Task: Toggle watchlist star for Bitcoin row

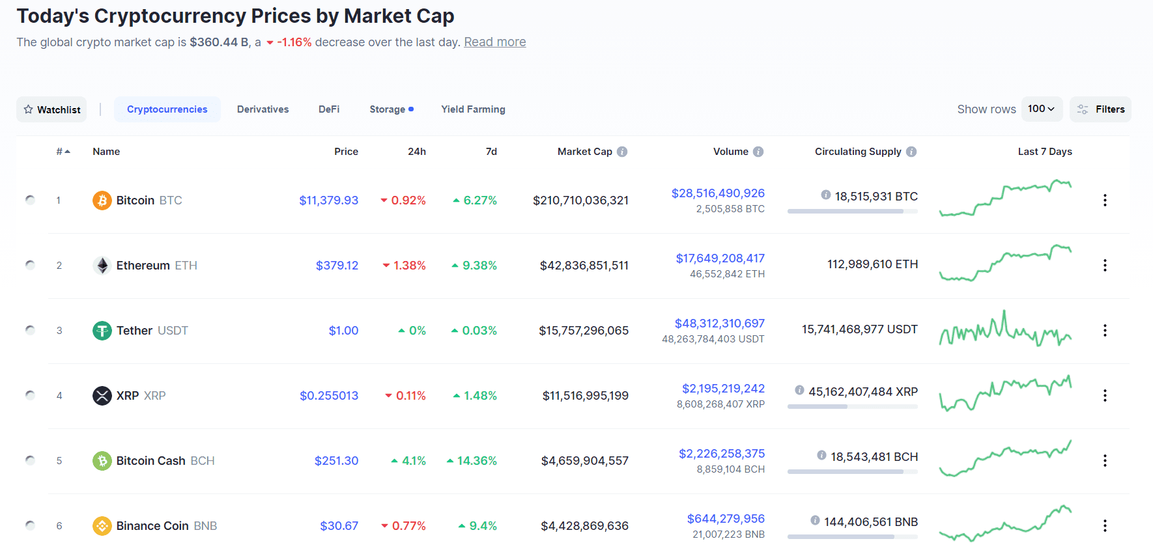Action: tap(30, 200)
